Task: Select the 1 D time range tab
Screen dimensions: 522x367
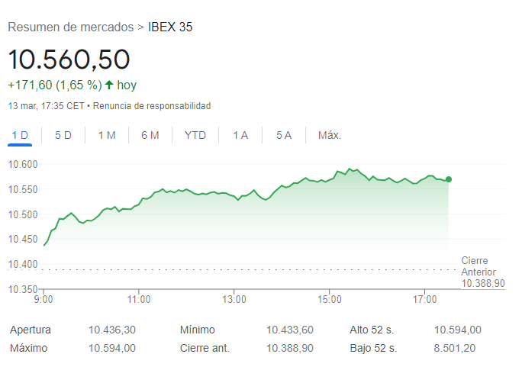Action: click(20, 136)
